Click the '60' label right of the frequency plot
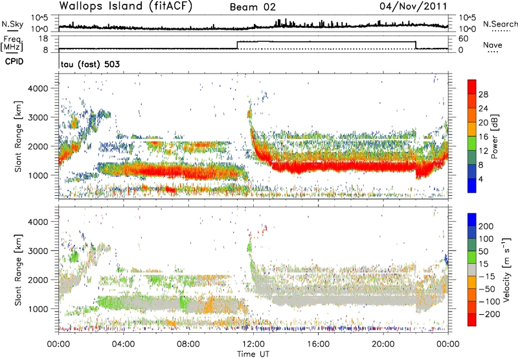 point(464,39)
